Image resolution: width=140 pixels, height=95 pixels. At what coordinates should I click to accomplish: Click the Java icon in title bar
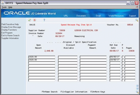tap(3, 3)
